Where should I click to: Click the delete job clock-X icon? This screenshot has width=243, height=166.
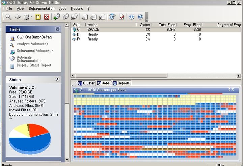tap(74, 17)
